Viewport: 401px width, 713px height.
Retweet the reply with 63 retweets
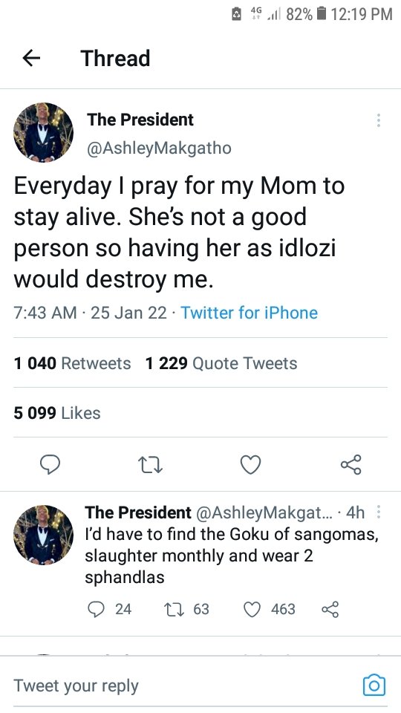[x=186, y=609]
